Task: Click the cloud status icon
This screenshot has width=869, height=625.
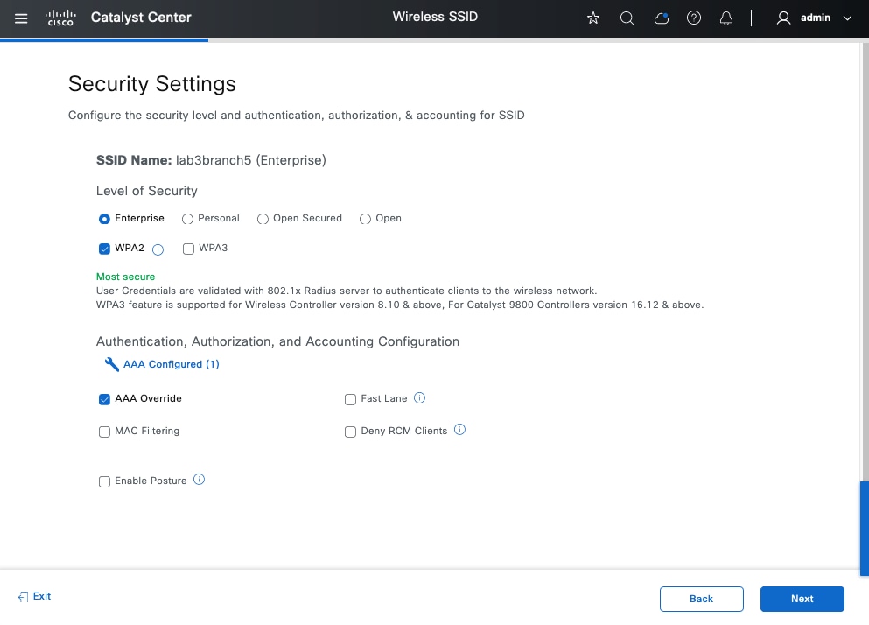Action: tap(661, 18)
